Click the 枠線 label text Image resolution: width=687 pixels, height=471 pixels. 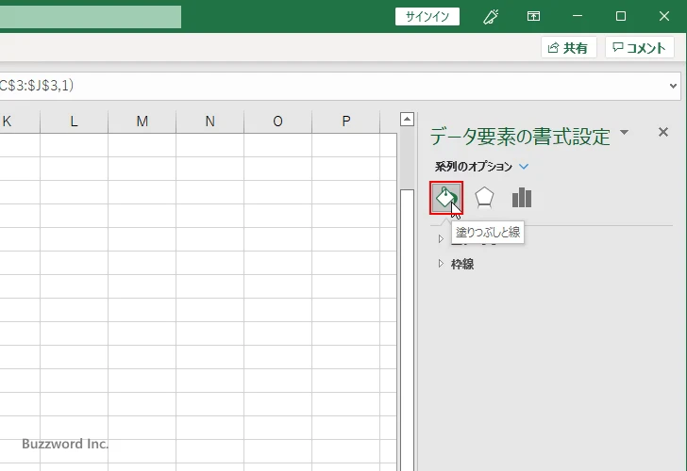click(462, 264)
